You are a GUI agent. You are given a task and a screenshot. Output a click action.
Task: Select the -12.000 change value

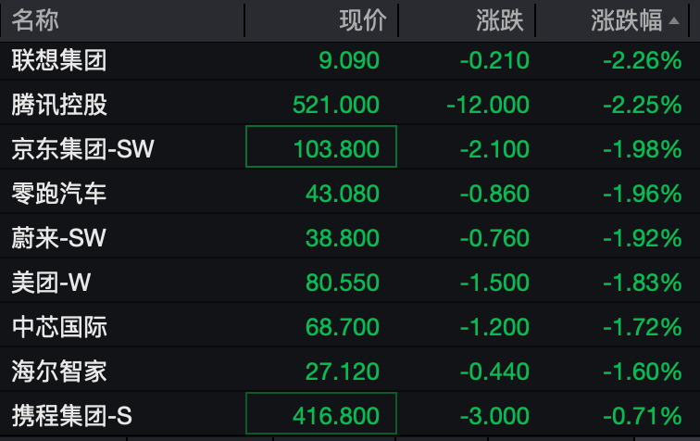coord(488,105)
